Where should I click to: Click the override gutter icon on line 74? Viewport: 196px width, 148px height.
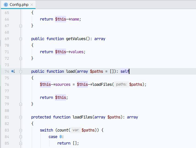click(x=13, y=71)
